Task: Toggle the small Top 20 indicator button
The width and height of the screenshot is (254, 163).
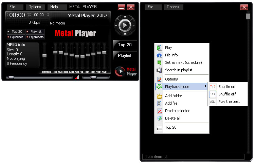Action: pos(16,32)
